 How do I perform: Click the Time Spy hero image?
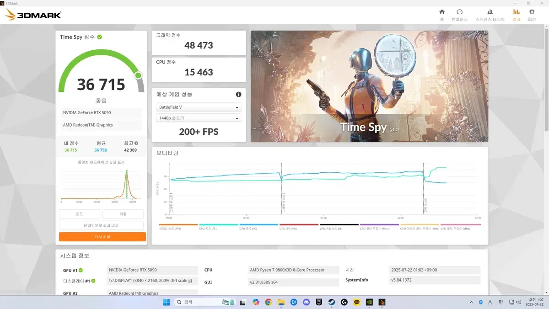[369, 86]
